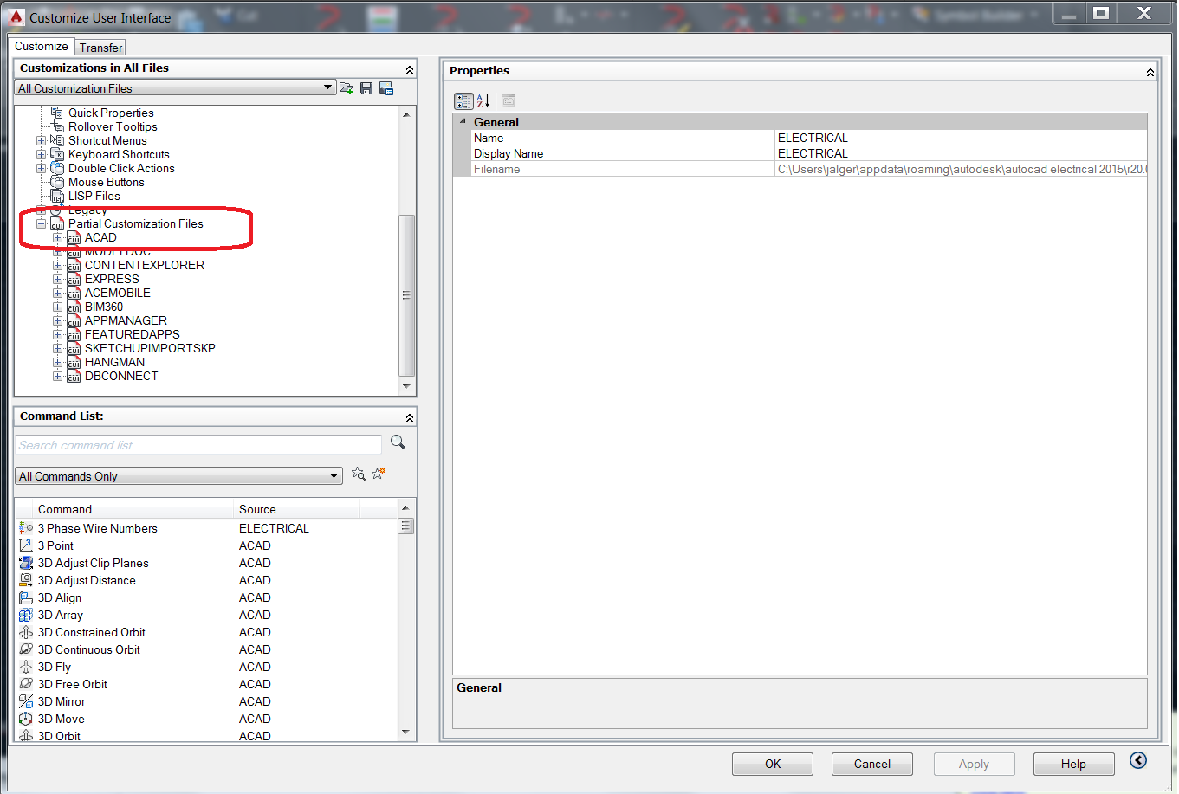Click the find command or text icon
1179x794 pixels.
(x=358, y=474)
